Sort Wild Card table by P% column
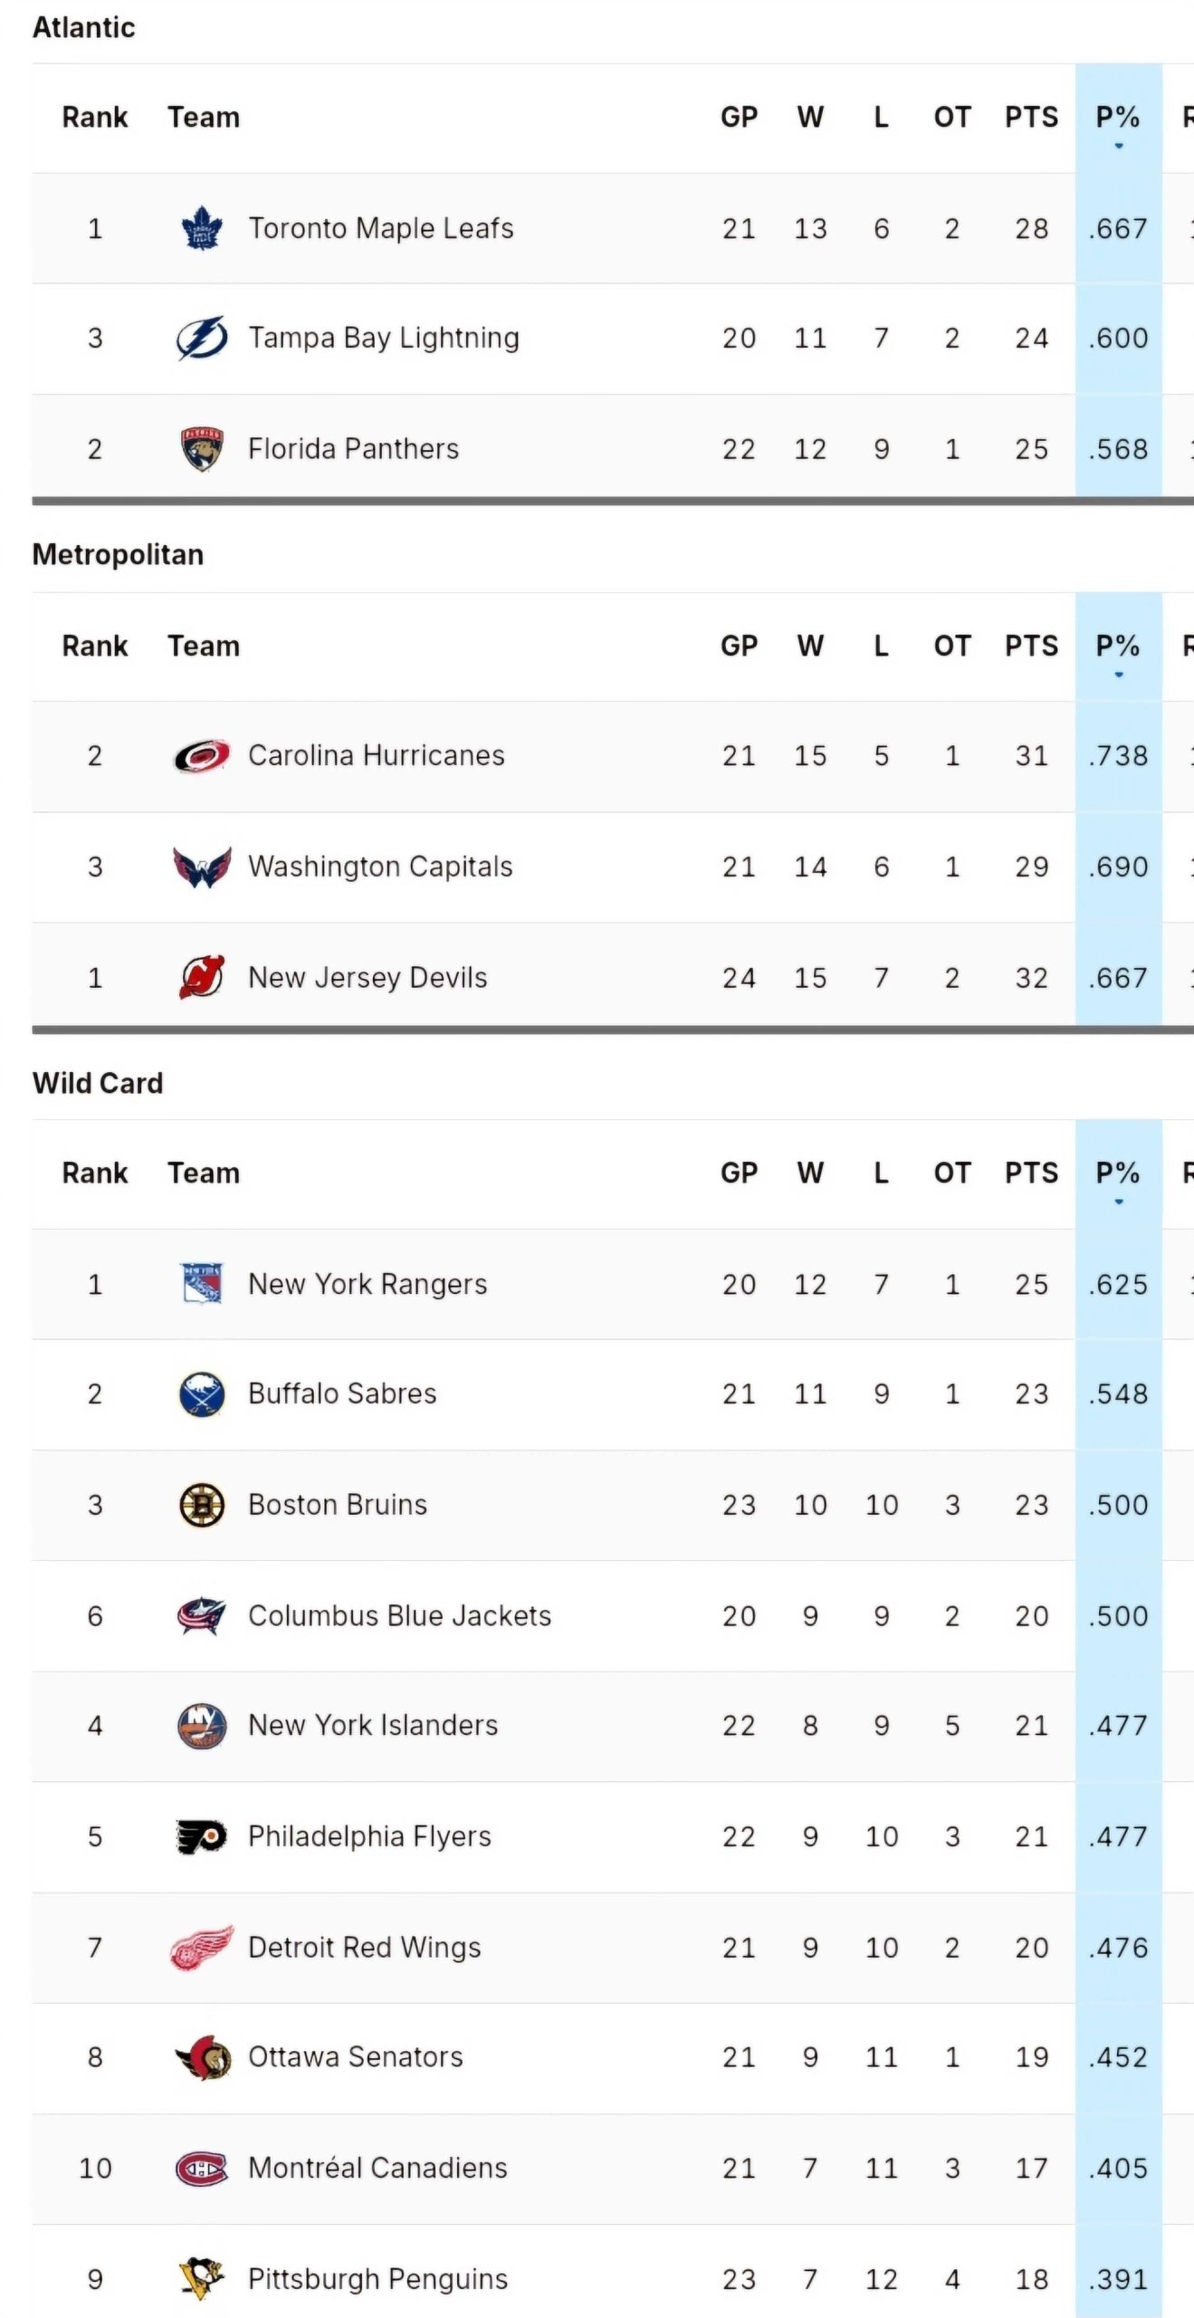Image resolution: width=1194 pixels, height=2318 pixels. [x=1117, y=1173]
